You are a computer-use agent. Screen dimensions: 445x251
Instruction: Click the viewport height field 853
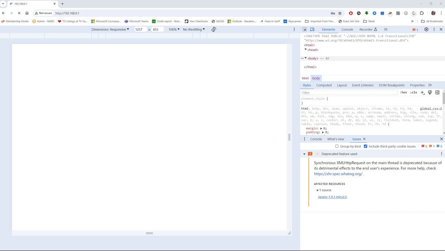pyautogui.click(x=157, y=29)
